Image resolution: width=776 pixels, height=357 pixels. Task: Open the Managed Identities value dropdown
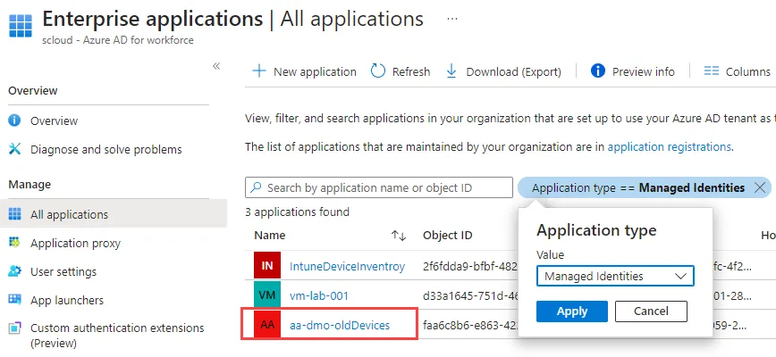[x=615, y=276]
